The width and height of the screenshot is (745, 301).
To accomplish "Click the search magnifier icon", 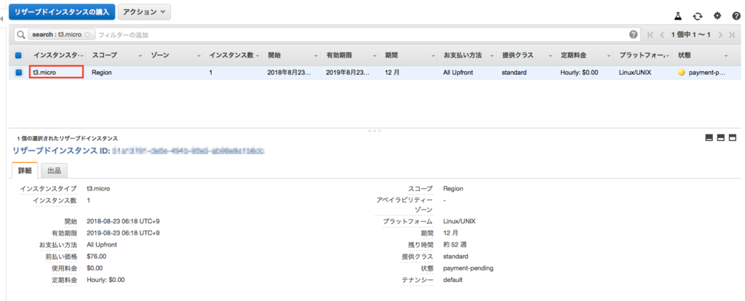I will pyautogui.click(x=21, y=35).
